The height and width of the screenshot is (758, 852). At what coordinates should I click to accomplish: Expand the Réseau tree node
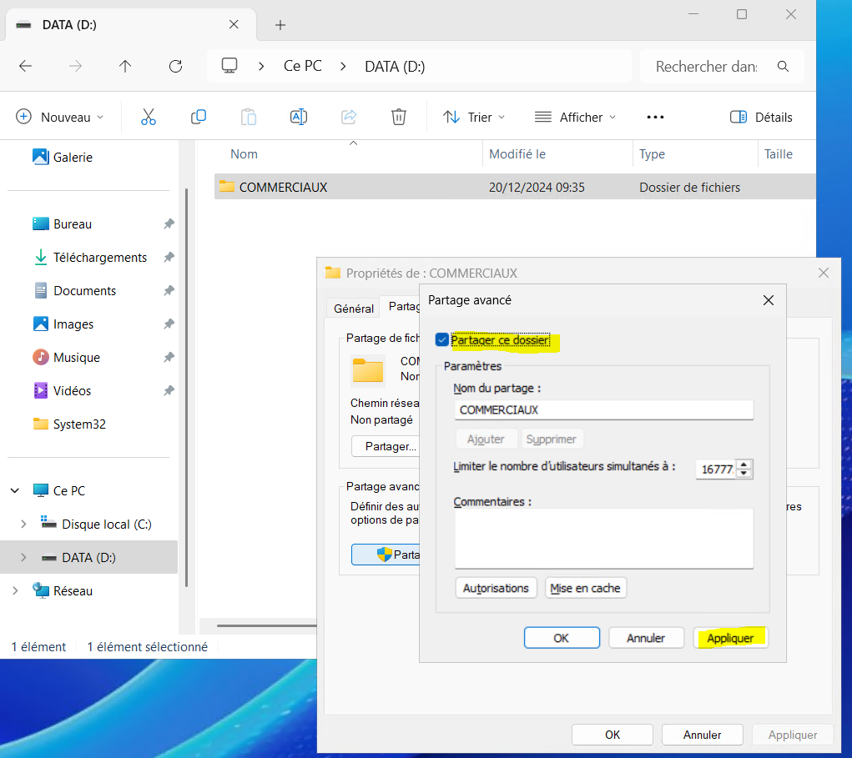click(15, 591)
